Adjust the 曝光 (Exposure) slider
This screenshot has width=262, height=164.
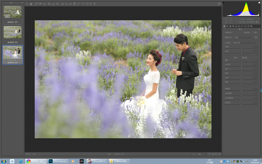(242, 62)
